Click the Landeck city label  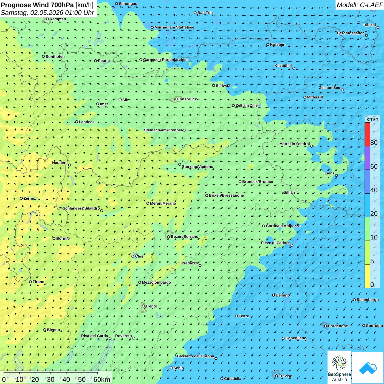click(x=87, y=122)
